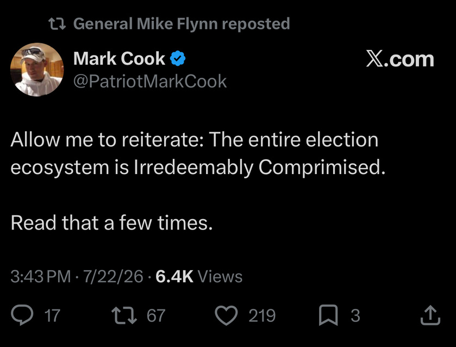Bookmark the tweet with the bookmark icon

328,315
